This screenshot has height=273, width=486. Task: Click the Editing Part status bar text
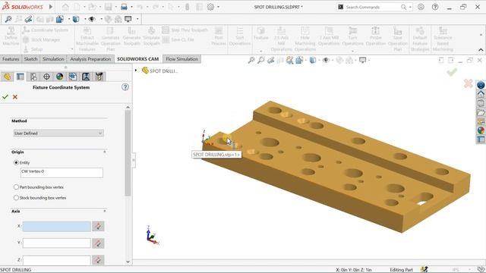pos(401,270)
